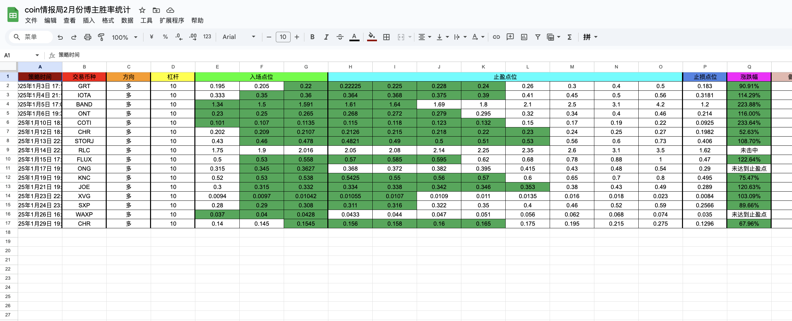Click the undo arrow icon
This screenshot has height=321, width=792.
(60, 37)
